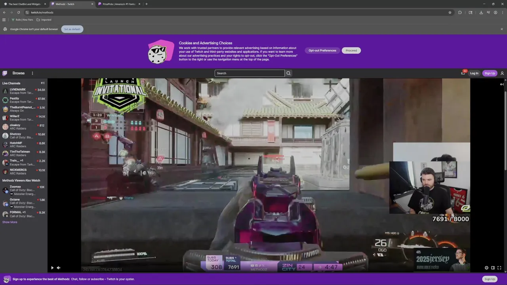Viewport: 507px width, 285px height.
Task: Open the Browse menu item
Action: (18, 73)
